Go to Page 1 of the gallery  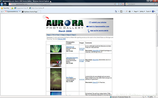[x=49, y=35]
